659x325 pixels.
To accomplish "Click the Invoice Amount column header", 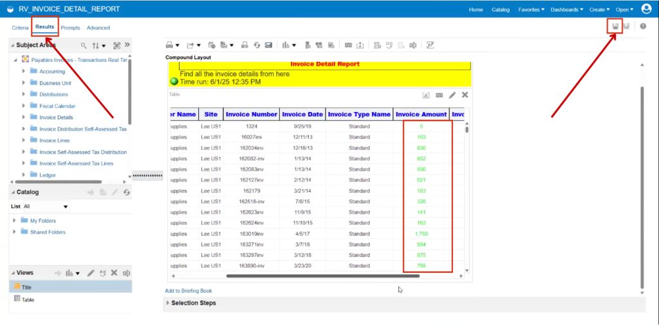I will 421,114.
